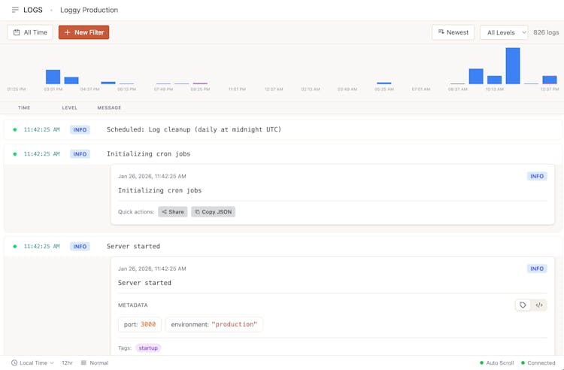This screenshot has width=564, height=370.
Task: Click the calendar icon in All Time
Action: 17,32
